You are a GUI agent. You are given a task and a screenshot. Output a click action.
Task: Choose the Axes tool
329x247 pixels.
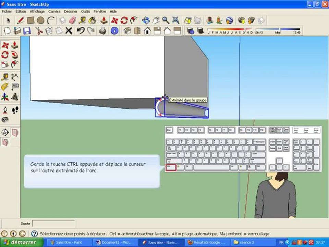(5, 97)
